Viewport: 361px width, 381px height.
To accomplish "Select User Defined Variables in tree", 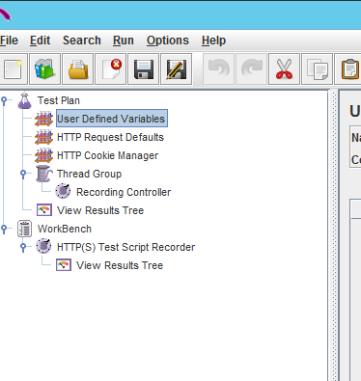I will 111,119.
